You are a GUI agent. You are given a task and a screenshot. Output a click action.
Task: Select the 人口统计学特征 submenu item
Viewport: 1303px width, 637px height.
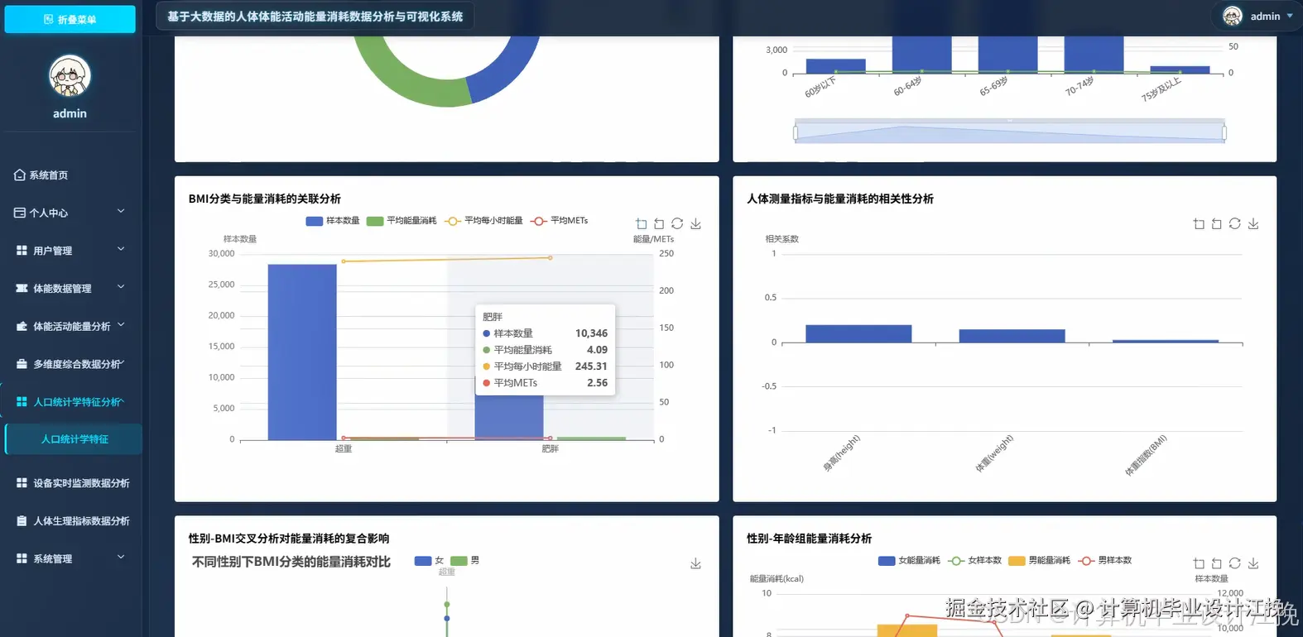coord(75,439)
